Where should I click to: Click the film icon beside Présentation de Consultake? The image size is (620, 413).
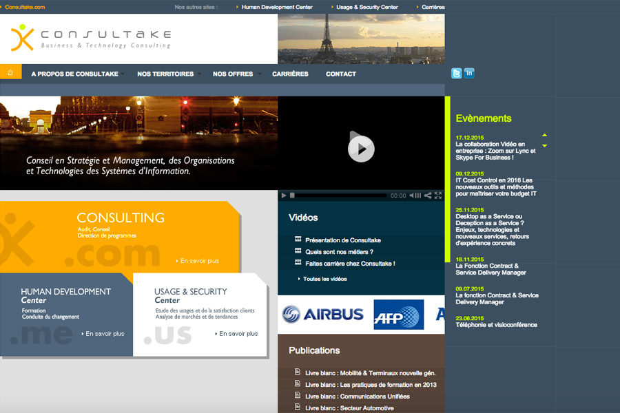[x=298, y=239]
